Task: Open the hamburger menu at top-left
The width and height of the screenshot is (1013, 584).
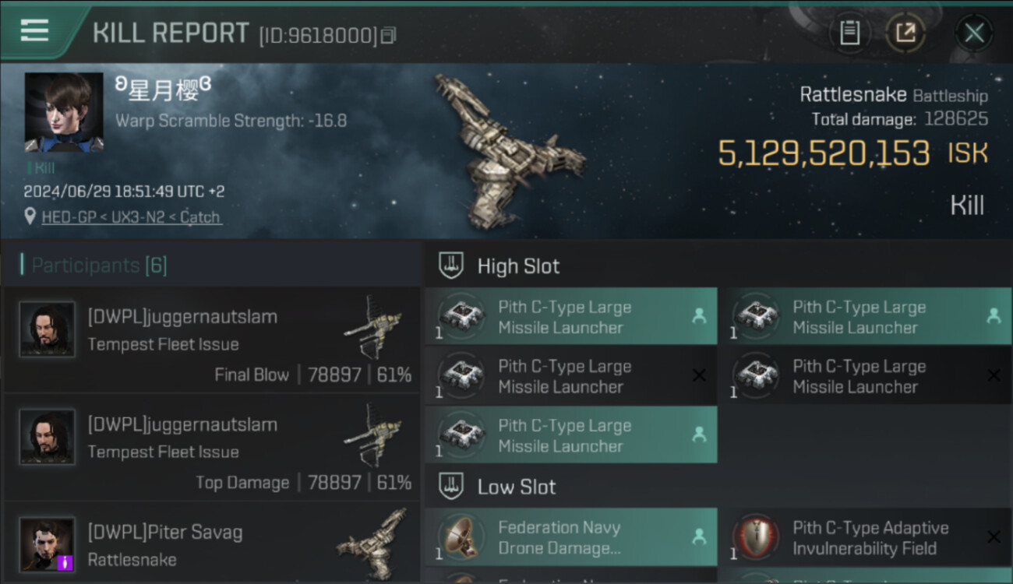Action: click(34, 31)
